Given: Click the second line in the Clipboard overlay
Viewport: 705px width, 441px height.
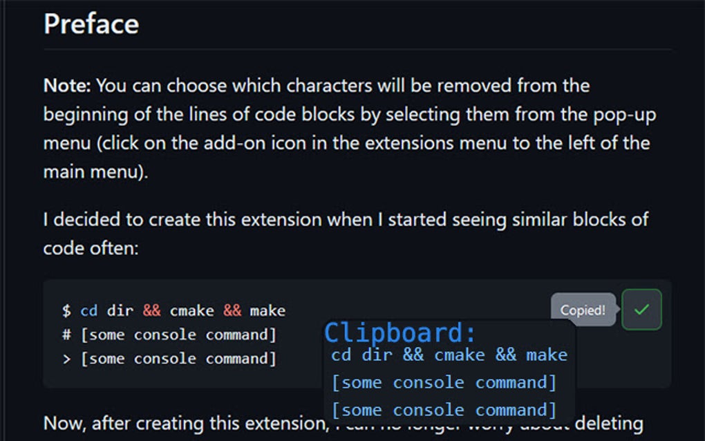Looking at the screenshot, I should [x=444, y=382].
